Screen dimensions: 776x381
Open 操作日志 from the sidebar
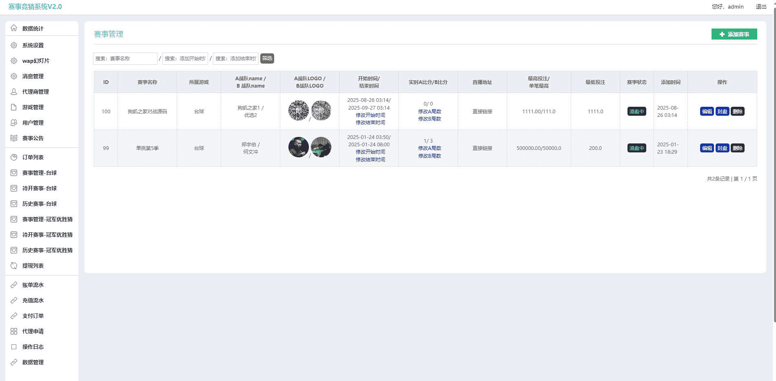pos(33,347)
